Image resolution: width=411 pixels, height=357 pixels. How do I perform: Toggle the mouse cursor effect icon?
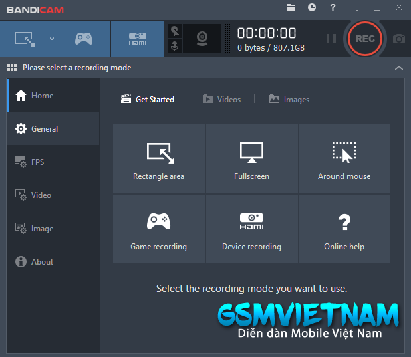point(174,31)
